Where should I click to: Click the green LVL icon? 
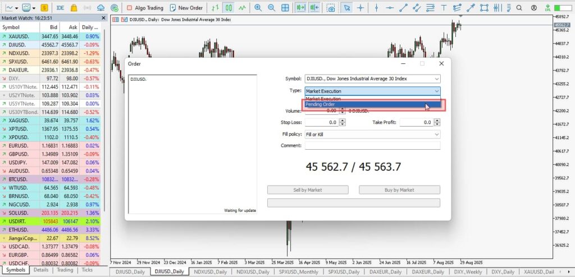tap(547, 8)
